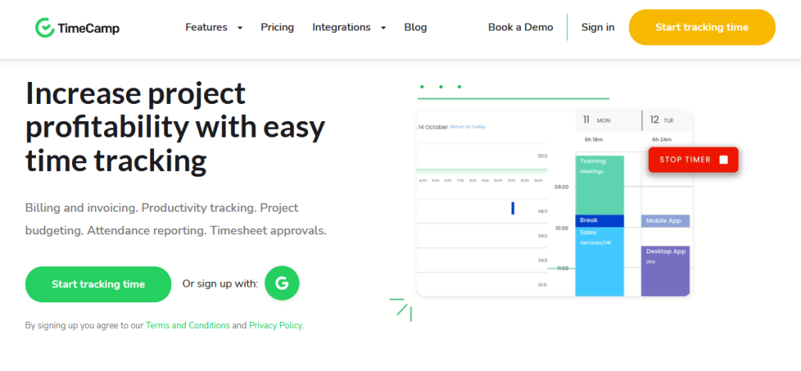This screenshot has height=371, width=801.
Task: Click the yellow Start tracking time button
Action: point(702,27)
